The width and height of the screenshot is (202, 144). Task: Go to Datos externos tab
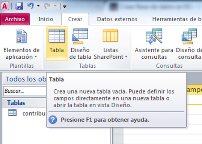(x=117, y=19)
